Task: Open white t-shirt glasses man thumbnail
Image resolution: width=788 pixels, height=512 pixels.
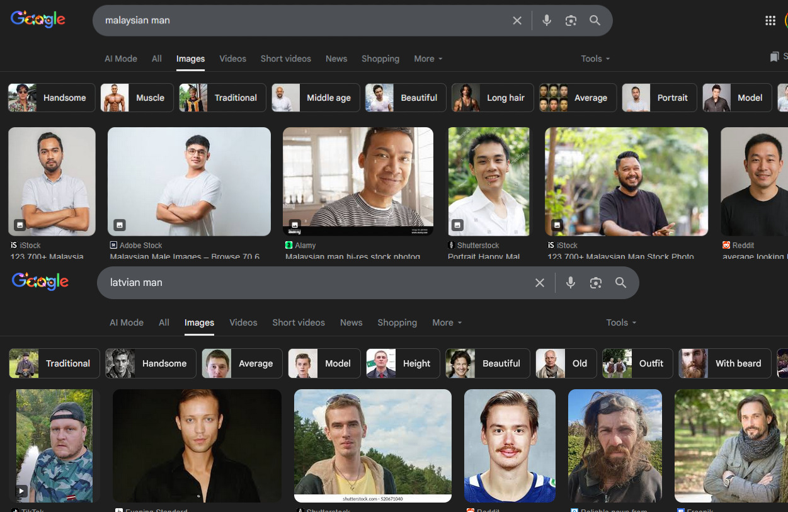Action: point(189,181)
